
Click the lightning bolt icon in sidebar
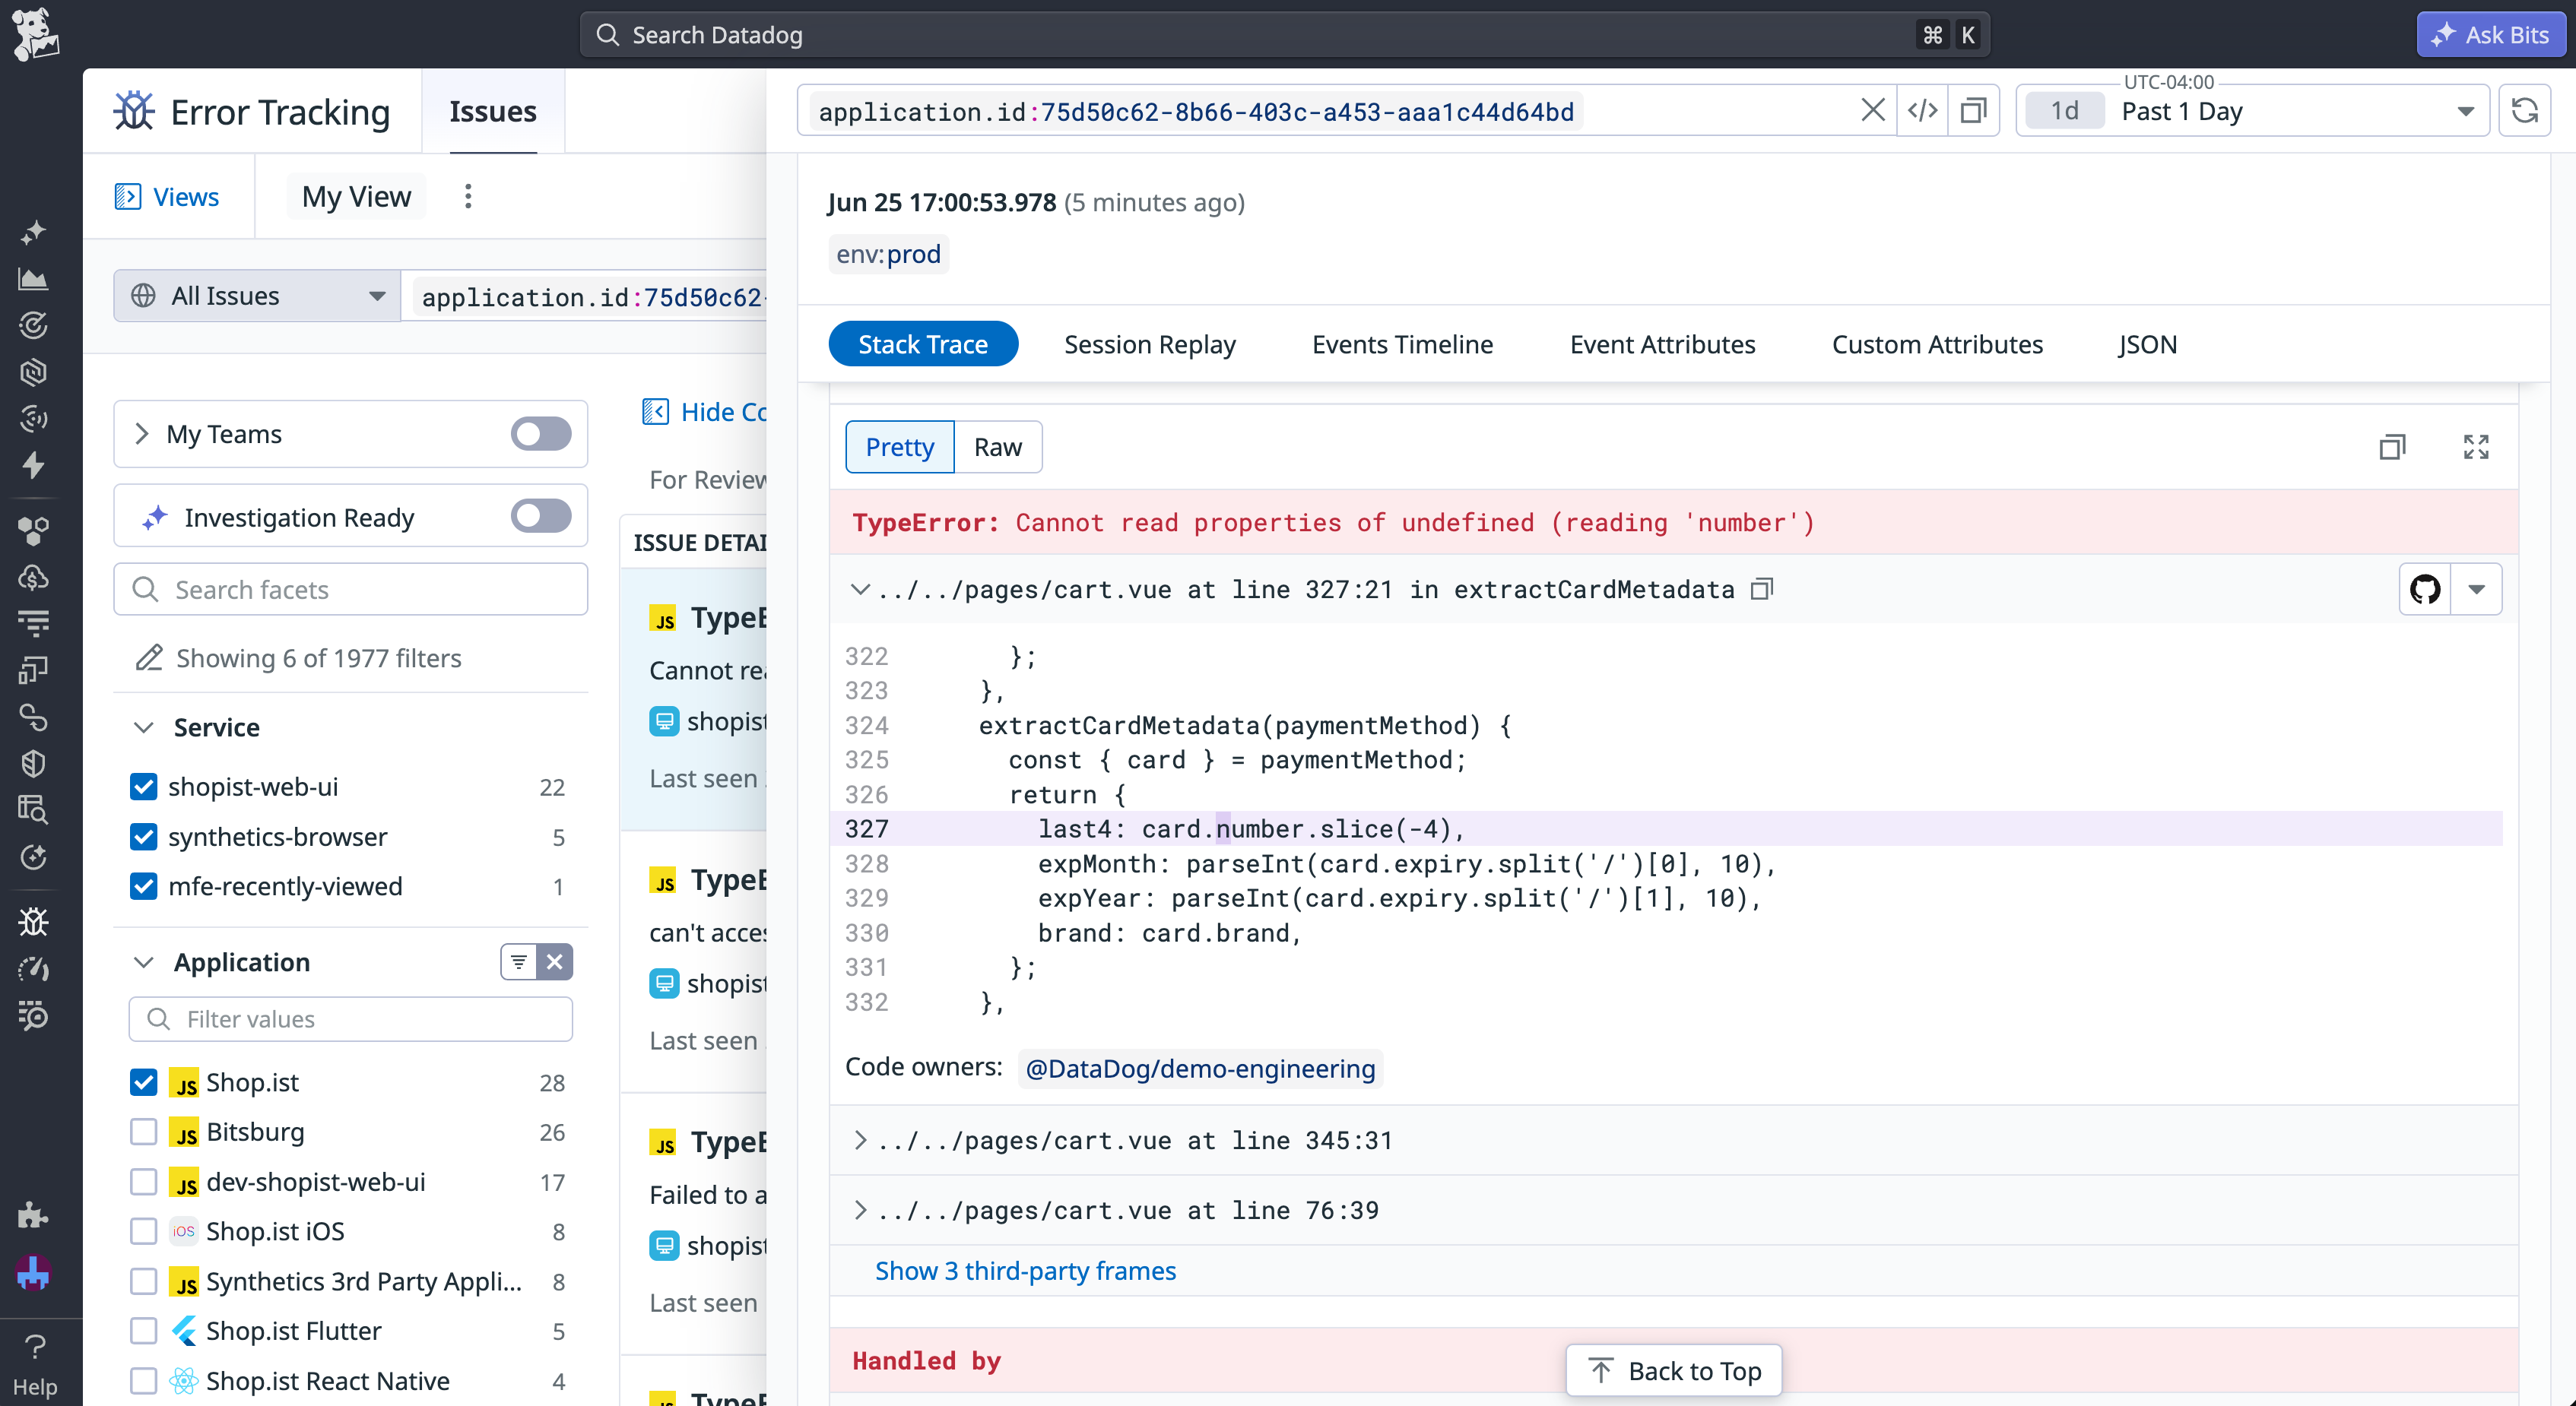(x=33, y=466)
